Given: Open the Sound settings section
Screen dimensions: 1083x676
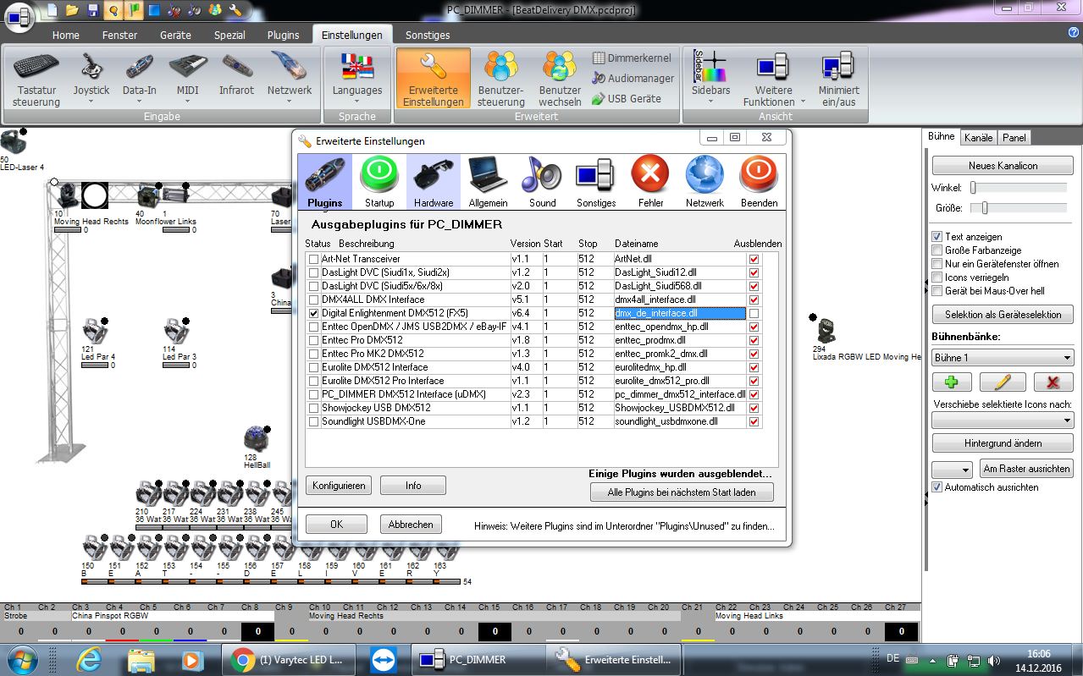Looking at the screenshot, I should pyautogui.click(x=542, y=182).
